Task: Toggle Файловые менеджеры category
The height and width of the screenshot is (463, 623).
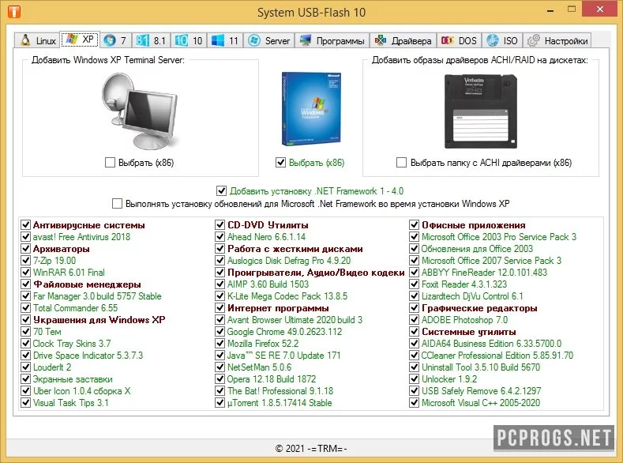Action: click(26, 284)
